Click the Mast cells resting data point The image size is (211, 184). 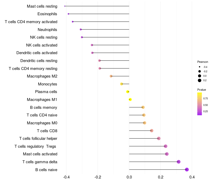[65, 6]
